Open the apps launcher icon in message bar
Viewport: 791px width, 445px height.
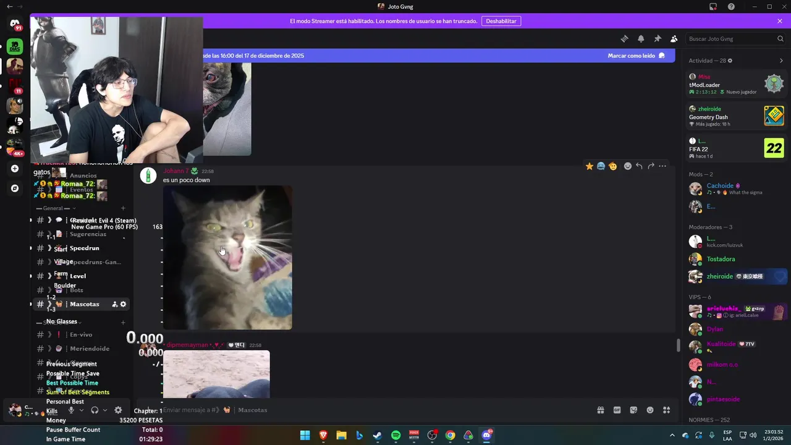(x=667, y=410)
